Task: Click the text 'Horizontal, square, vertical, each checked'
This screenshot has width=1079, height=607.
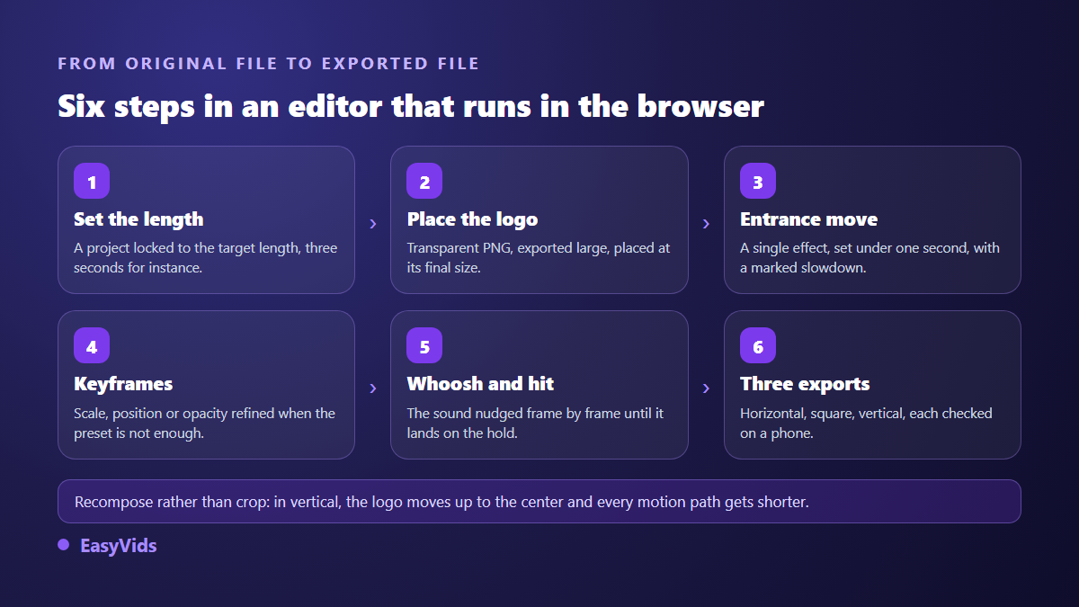Action: [x=866, y=414]
